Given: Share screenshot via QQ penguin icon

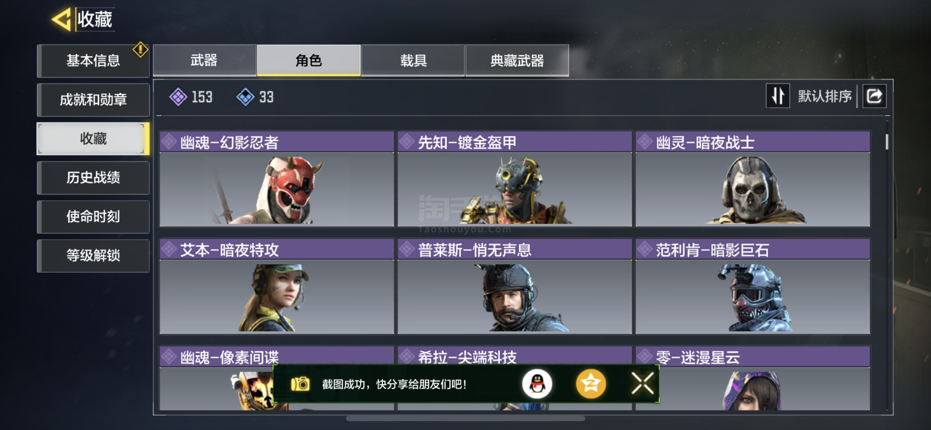Looking at the screenshot, I should [x=537, y=384].
